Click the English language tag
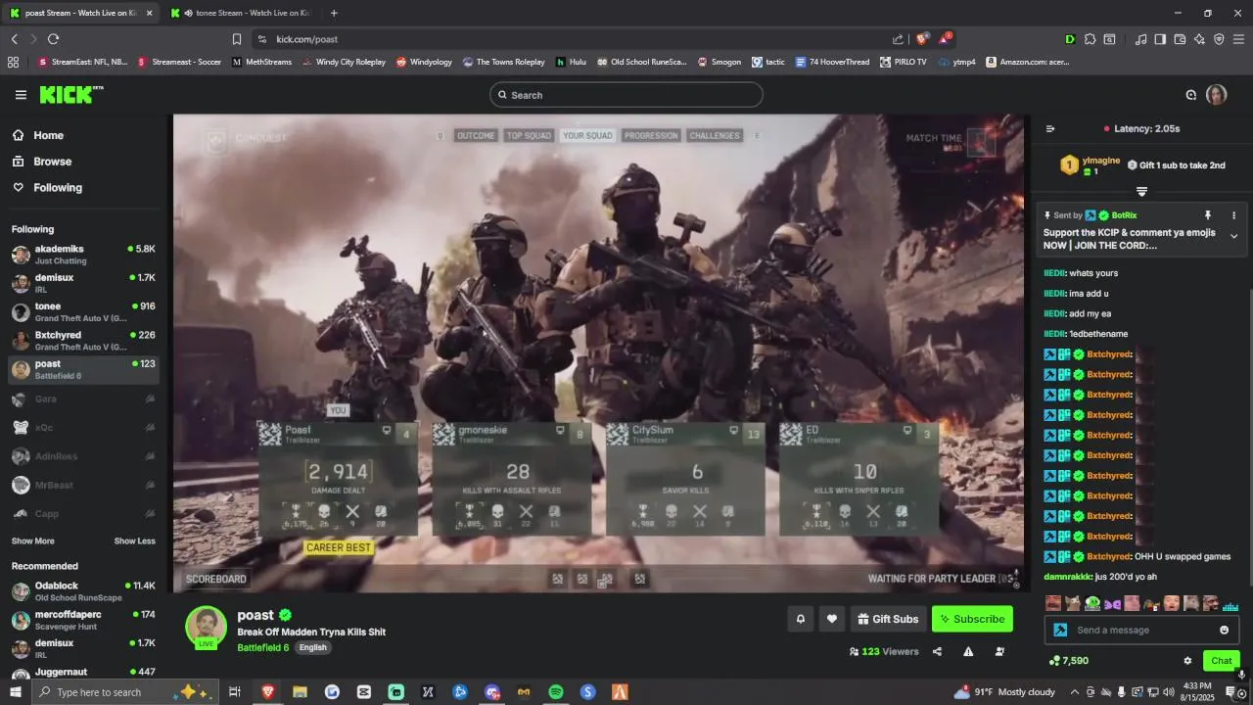Screen dimensions: 1253x705 click(x=312, y=647)
